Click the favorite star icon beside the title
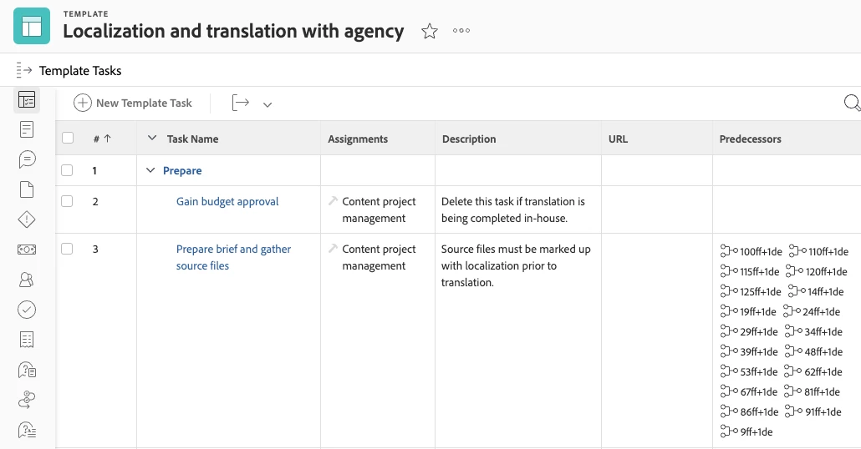861x449 pixels. pyautogui.click(x=430, y=32)
